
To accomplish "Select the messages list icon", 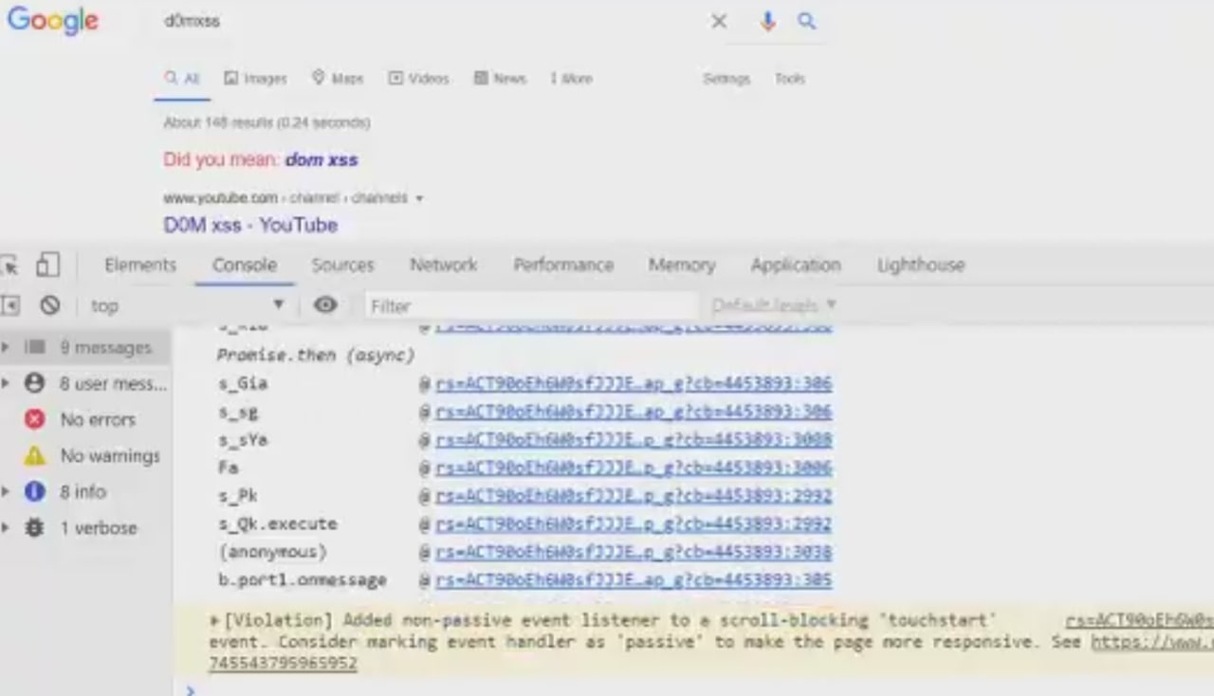I will click(x=35, y=347).
